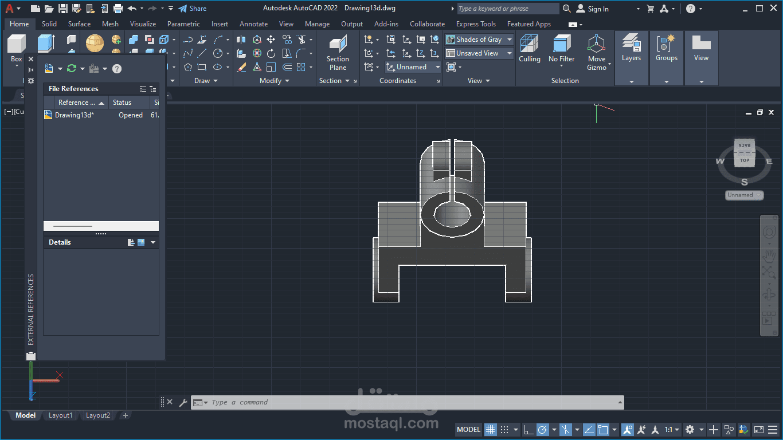
Task: Refresh references in External References palette
Action: coord(72,69)
